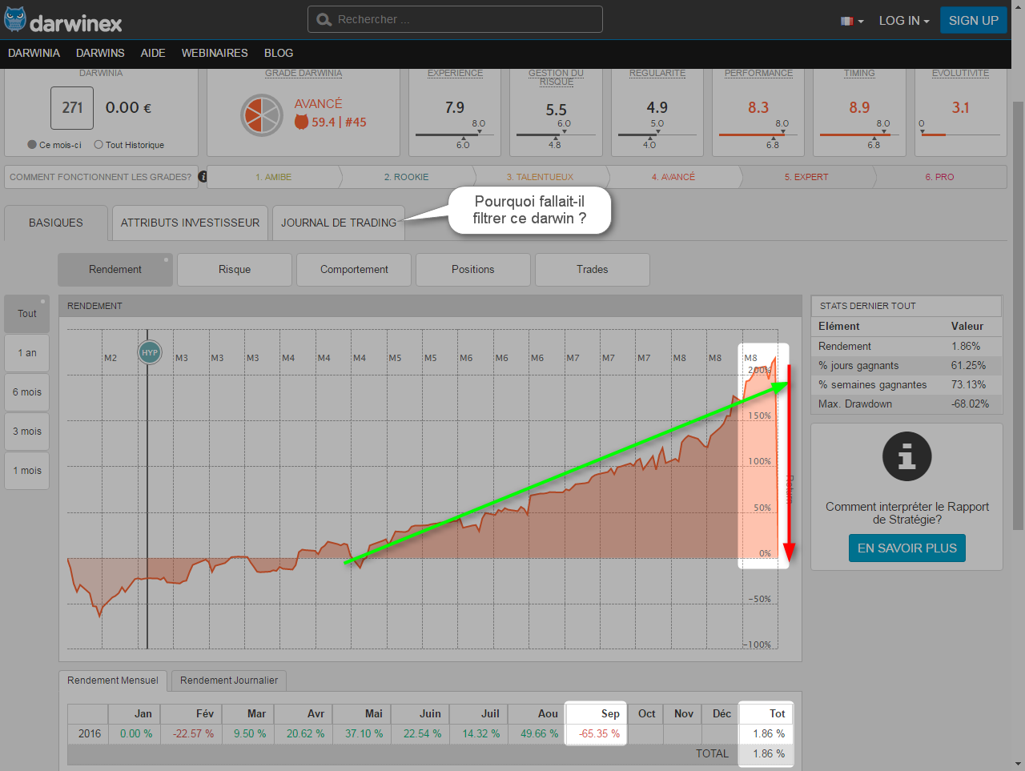Viewport: 1025px width, 771px height.
Task: Select the 'Tout Historique' radio option
Action: (98, 145)
